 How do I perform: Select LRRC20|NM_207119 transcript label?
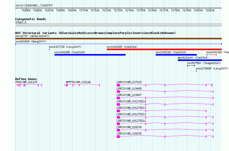pos(129,82)
